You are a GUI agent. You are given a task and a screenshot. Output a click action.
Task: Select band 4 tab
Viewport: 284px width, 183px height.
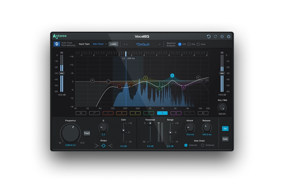point(149,113)
